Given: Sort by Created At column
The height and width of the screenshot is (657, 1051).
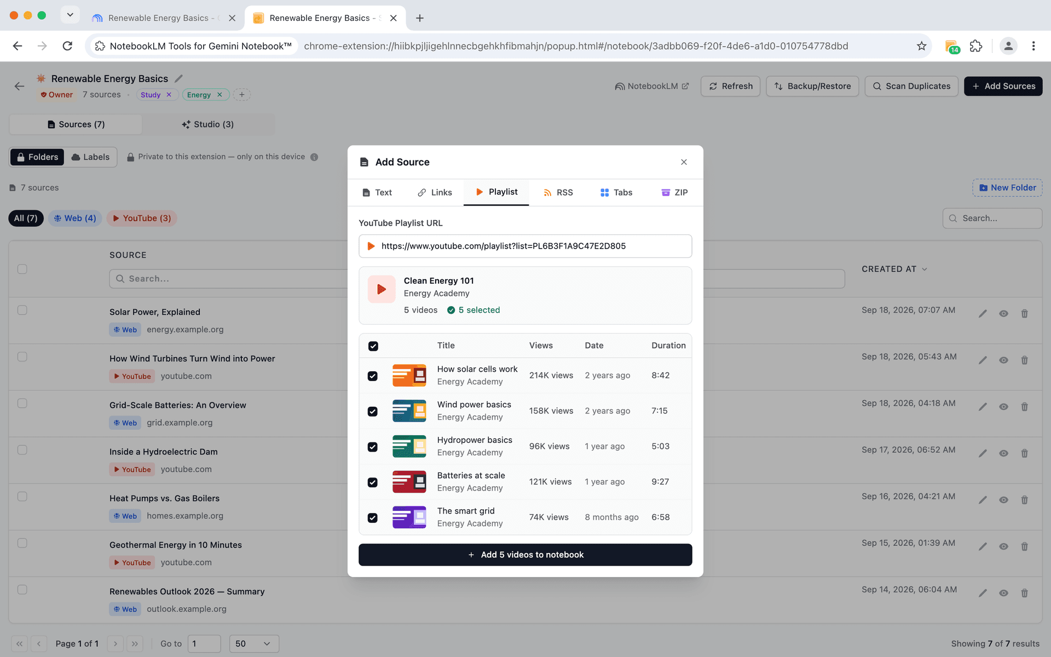Looking at the screenshot, I should click(894, 269).
